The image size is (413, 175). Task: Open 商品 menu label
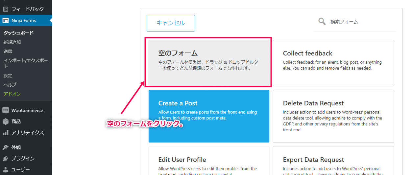(x=16, y=121)
